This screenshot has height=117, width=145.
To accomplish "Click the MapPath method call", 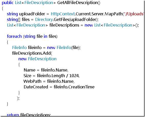I will pyautogui.click(x=114, y=14).
